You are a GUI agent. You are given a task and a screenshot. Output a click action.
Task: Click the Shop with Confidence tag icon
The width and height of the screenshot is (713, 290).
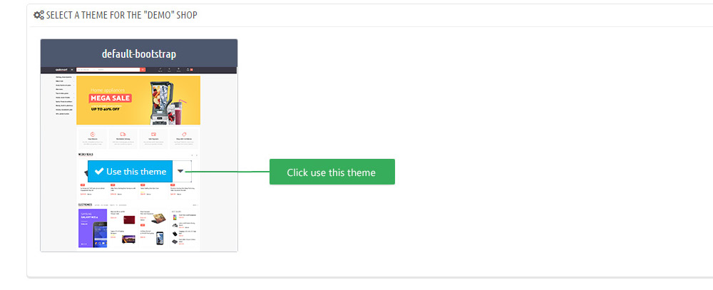pos(184,135)
